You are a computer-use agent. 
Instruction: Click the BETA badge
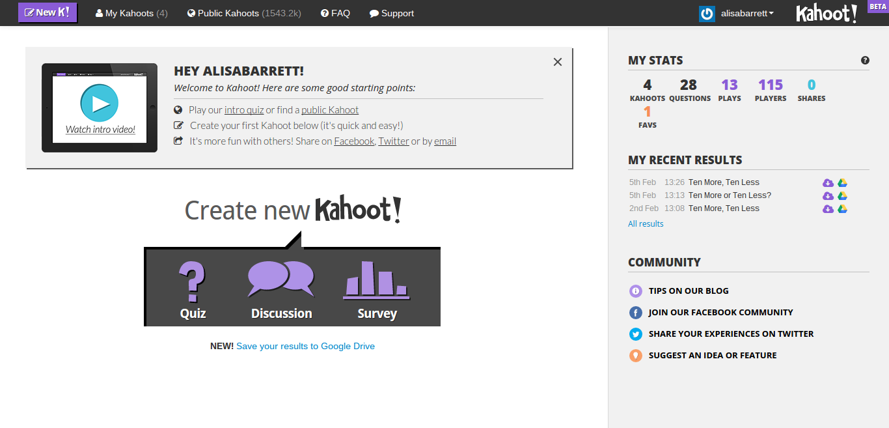point(878,7)
